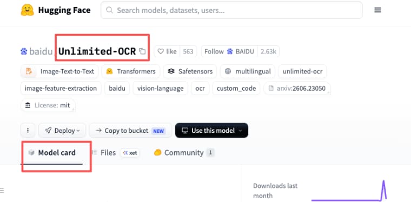Click the Baidu paw icon before baidu
Image resolution: width=411 pixels, height=202 pixels.
tap(24, 51)
